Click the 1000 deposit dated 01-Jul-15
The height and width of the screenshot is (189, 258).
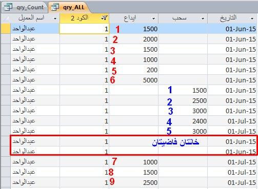click(x=150, y=162)
